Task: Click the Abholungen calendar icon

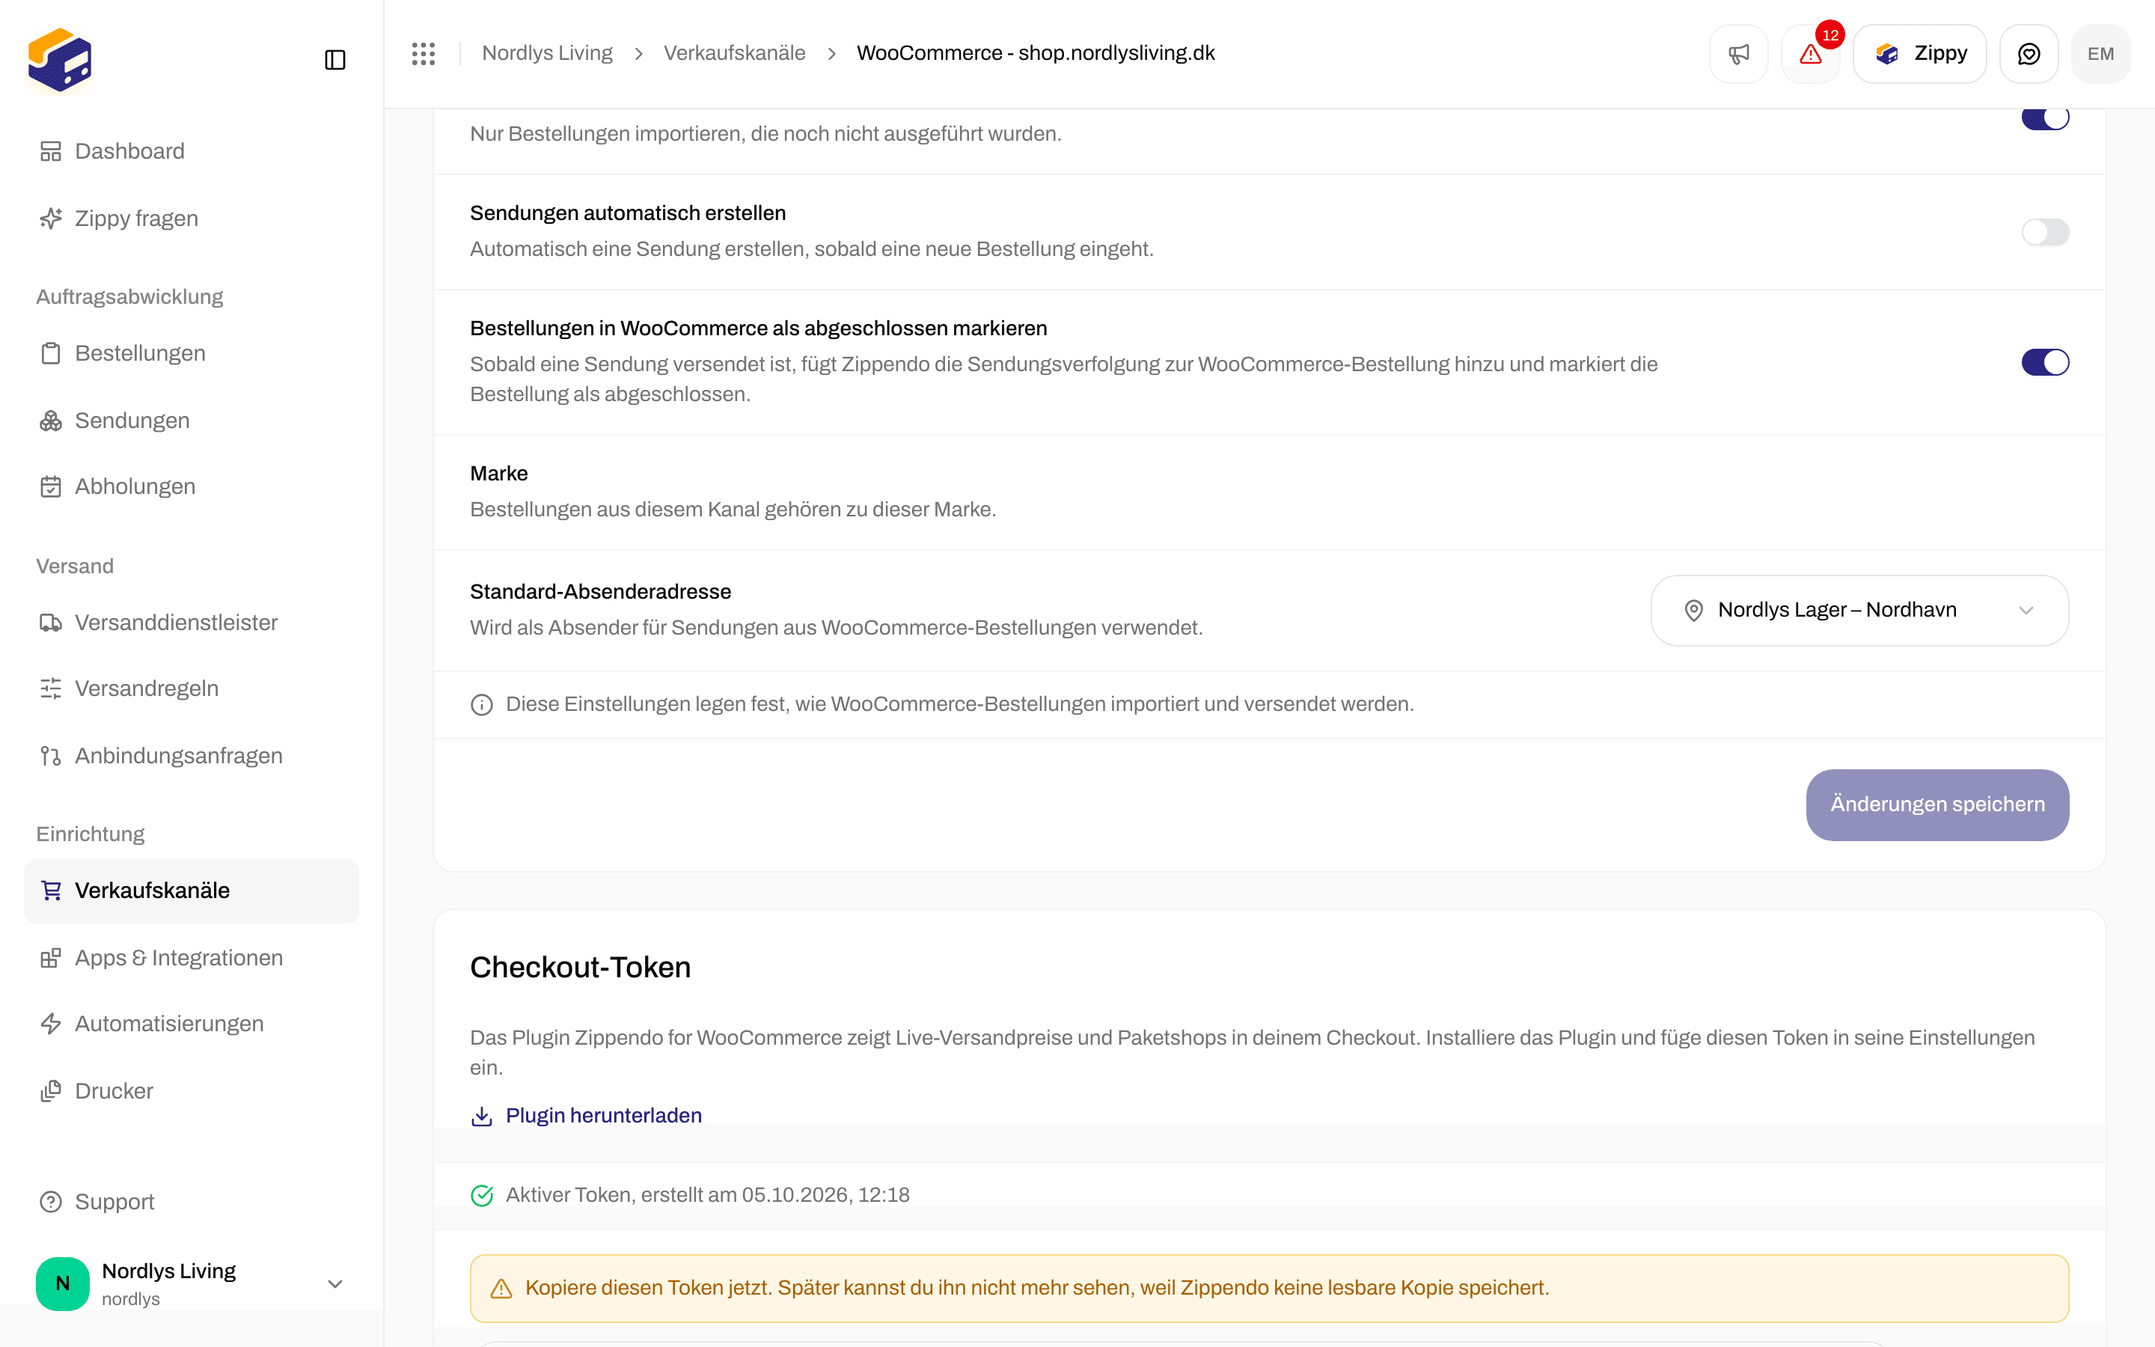Action: pyautogui.click(x=51, y=486)
